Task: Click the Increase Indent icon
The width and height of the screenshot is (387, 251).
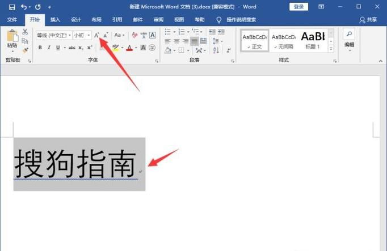Action: click(x=221, y=32)
